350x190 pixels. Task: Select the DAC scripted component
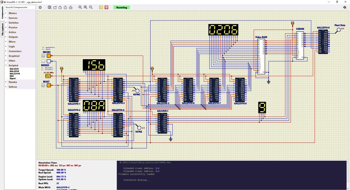point(12,76)
